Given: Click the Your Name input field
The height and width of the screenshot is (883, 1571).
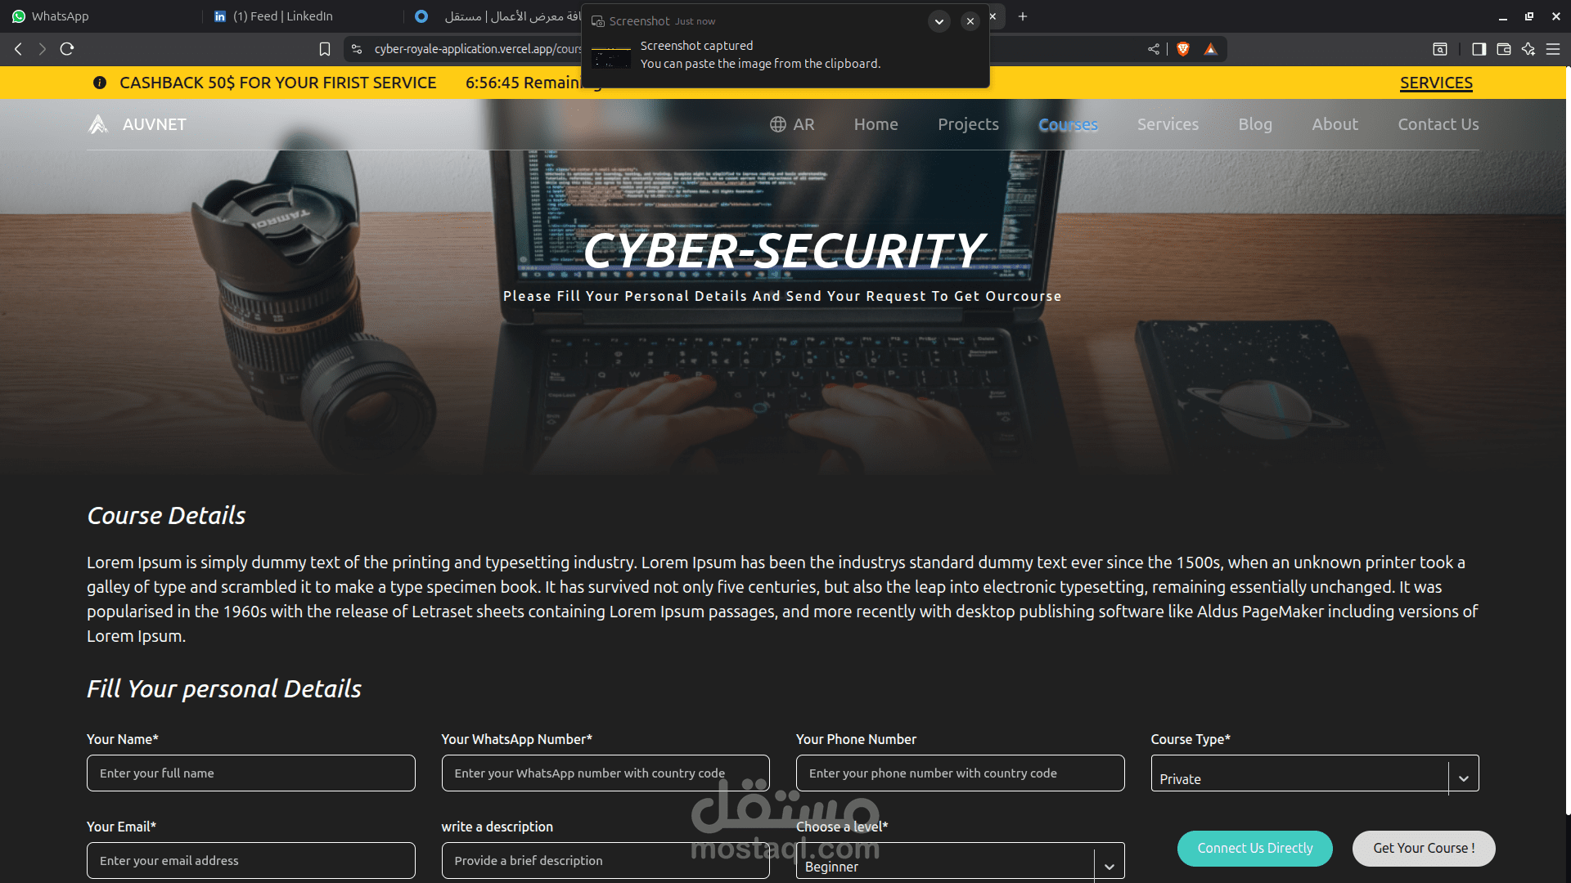Looking at the screenshot, I should click(x=251, y=773).
